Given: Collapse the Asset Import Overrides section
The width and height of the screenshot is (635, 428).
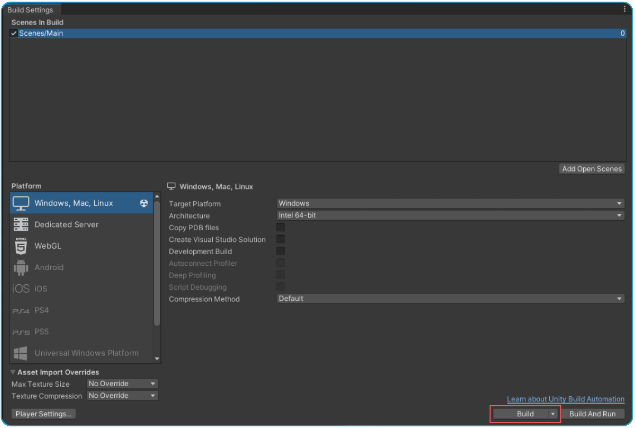Looking at the screenshot, I should pos(13,372).
